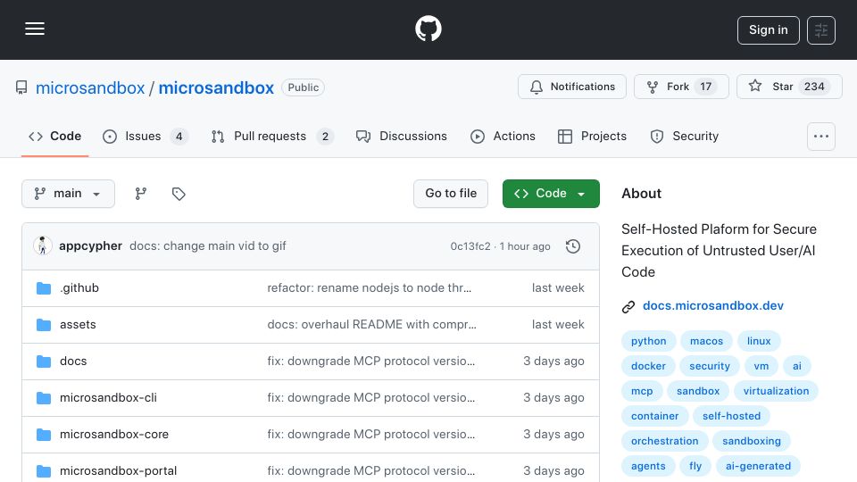Select the self-hosted topic tag
857x482 pixels.
point(731,417)
